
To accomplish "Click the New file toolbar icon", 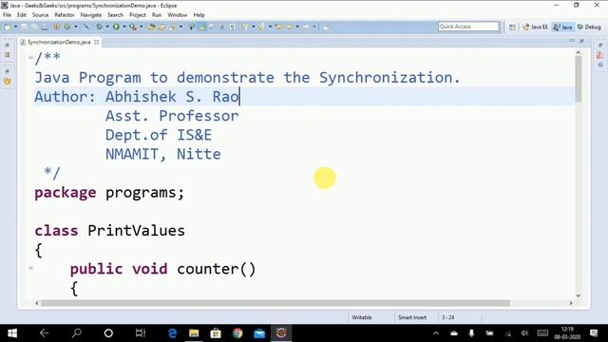I will [9, 27].
